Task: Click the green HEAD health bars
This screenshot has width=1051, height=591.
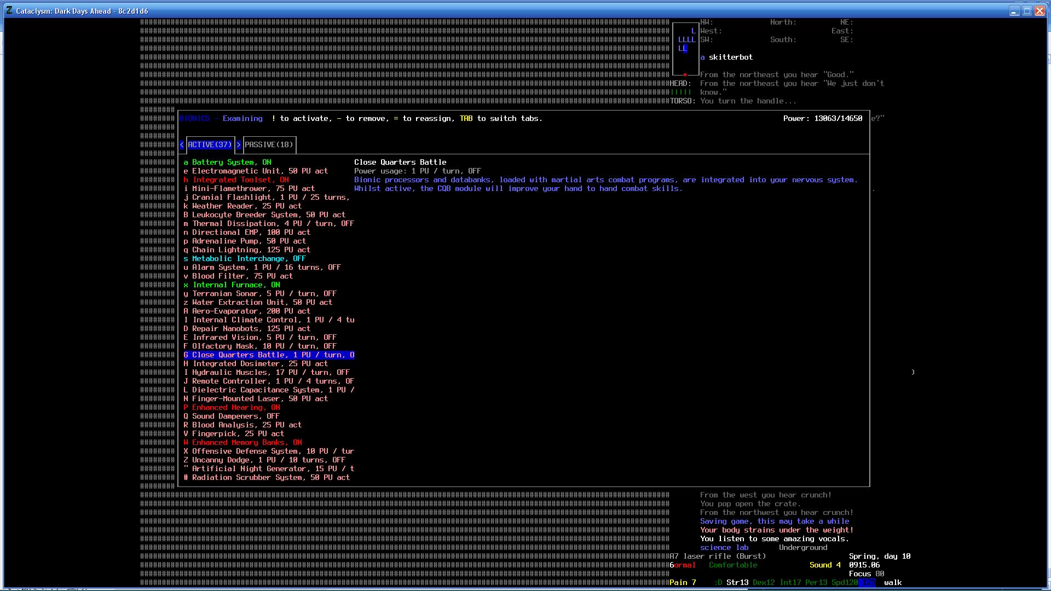Action: pos(681,92)
